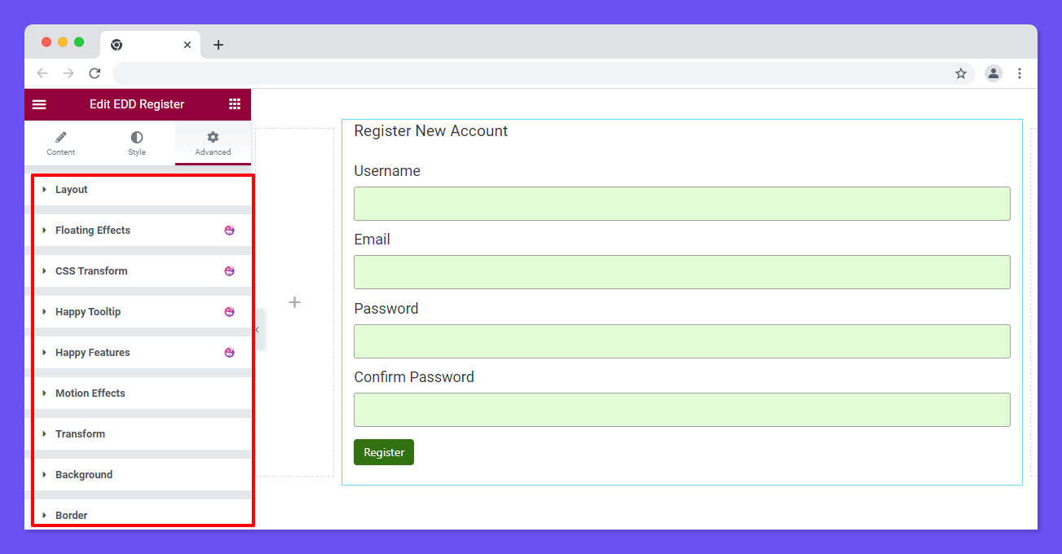This screenshot has height=554, width=1062.
Task: Click inside the Email input field
Action: (x=681, y=271)
